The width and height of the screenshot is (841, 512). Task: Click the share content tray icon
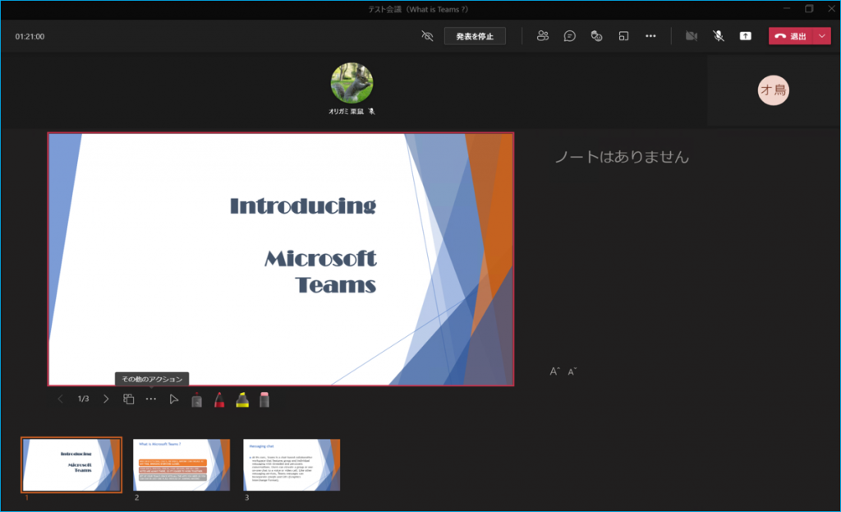click(745, 36)
